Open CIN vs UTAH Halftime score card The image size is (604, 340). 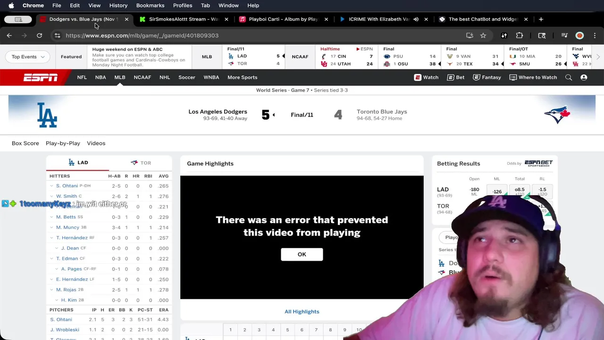tap(346, 56)
